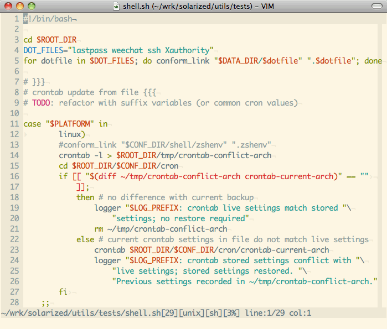Click the 'then' keyword on line 18
The height and width of the screenshot is (329, 387).
tap(85, 197)
